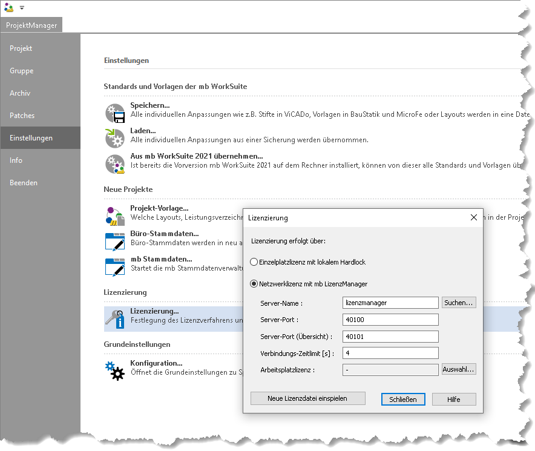Click the Server-Port (Übersicht) field
Viewport: 535px width, 451px height.
(390, 337)
